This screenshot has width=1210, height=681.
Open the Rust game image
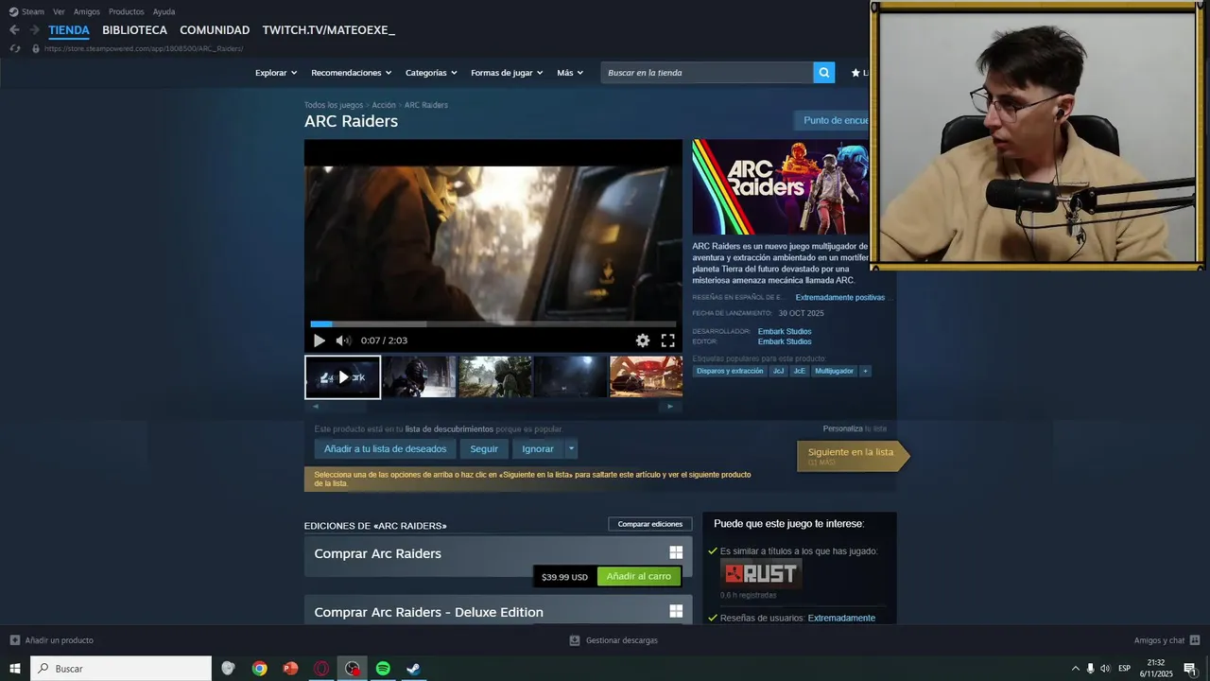761,573
